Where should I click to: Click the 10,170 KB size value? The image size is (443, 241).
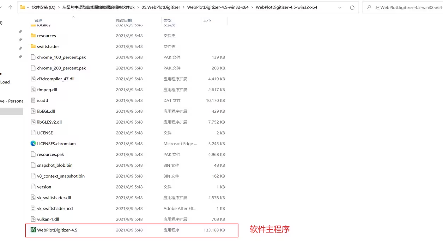[x=216, y=100]
